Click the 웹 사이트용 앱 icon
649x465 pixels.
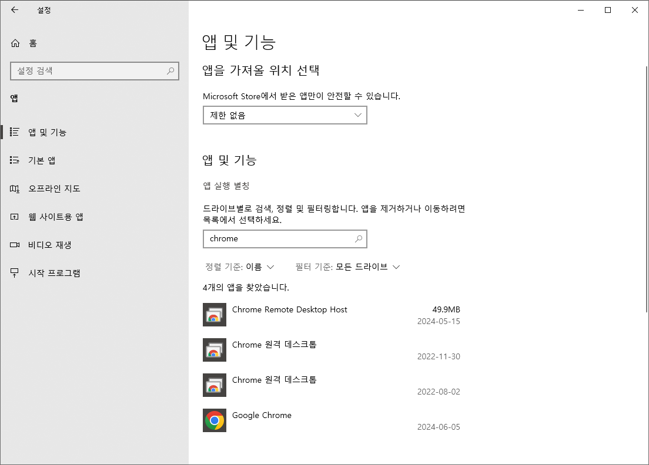click(x=15, y=217)
